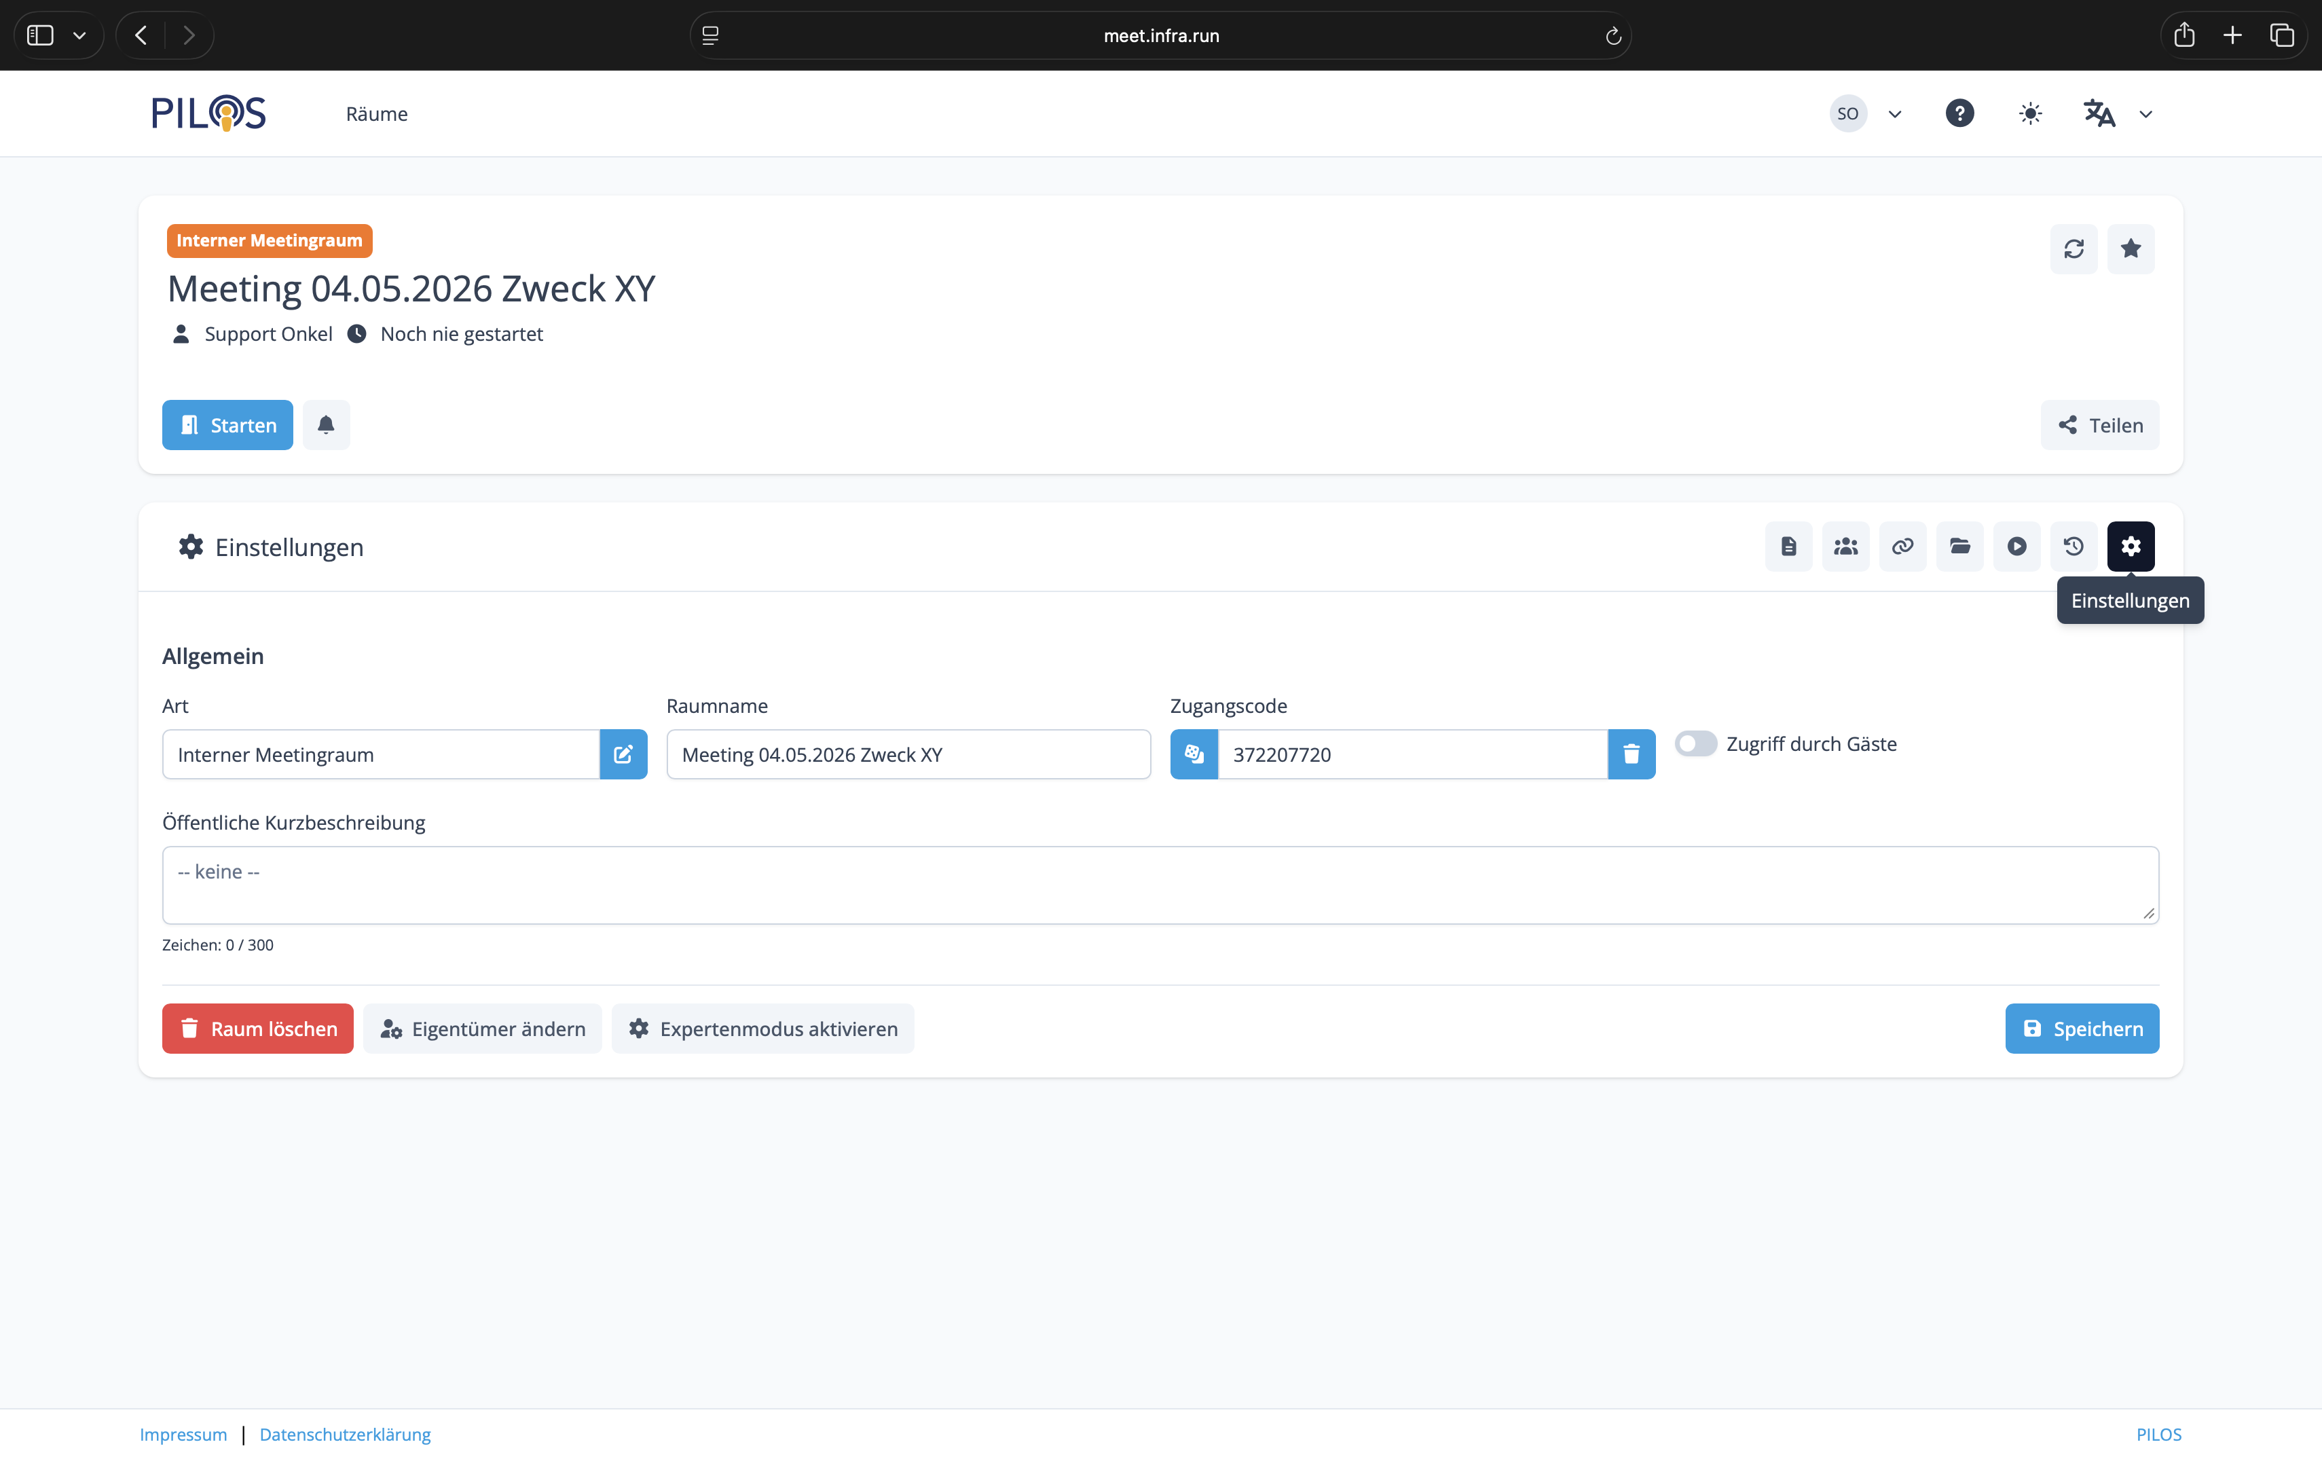Open the recordings play tab icon
2322x1457 pixels.
(2016, 547)
